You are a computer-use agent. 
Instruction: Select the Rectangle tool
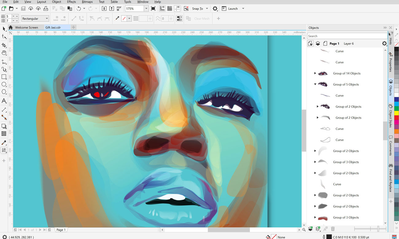pos(4,77)
